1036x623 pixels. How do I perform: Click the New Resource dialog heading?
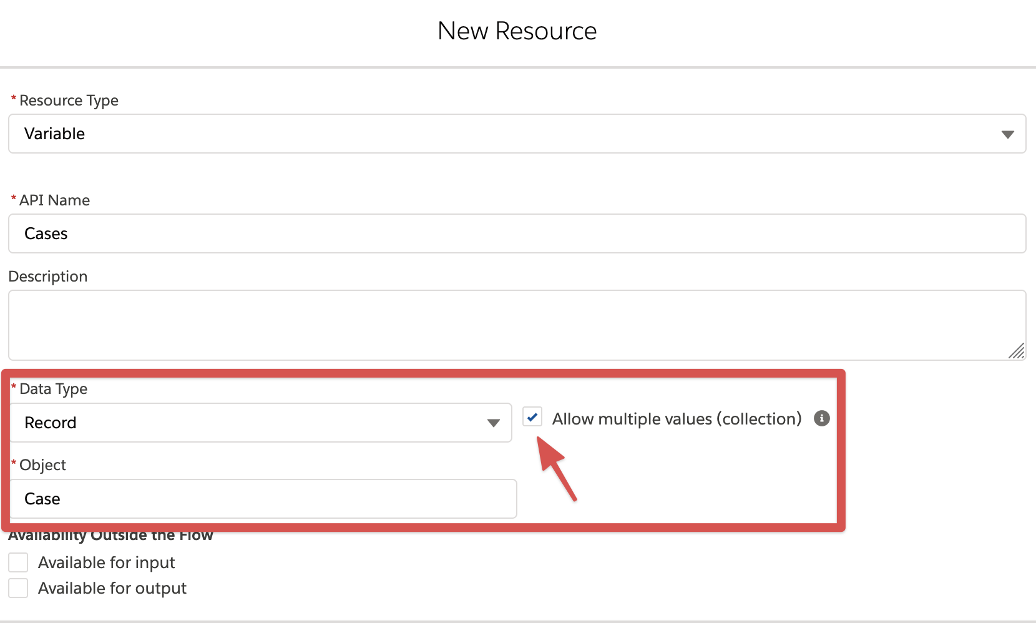point(517,31)
